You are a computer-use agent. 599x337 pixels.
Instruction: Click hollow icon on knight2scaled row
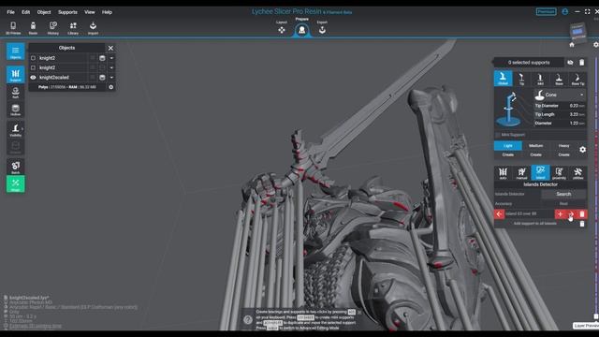click(102, 77)
